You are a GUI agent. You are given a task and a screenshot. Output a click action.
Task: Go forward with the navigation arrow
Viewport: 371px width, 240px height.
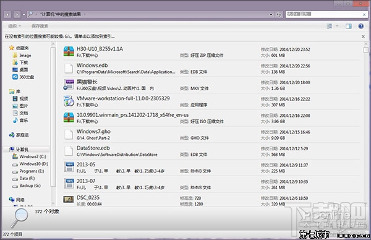pos(17,15)
